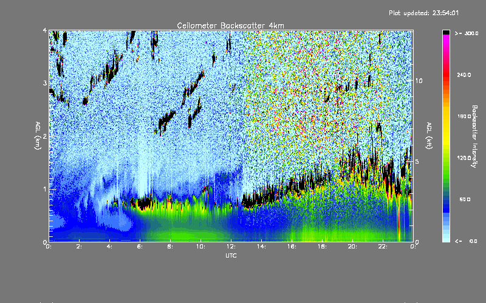Click the '16:' UTC hour tick label

(292, 247)
